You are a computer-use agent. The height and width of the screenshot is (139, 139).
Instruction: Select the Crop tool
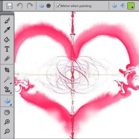pos(7,70)
